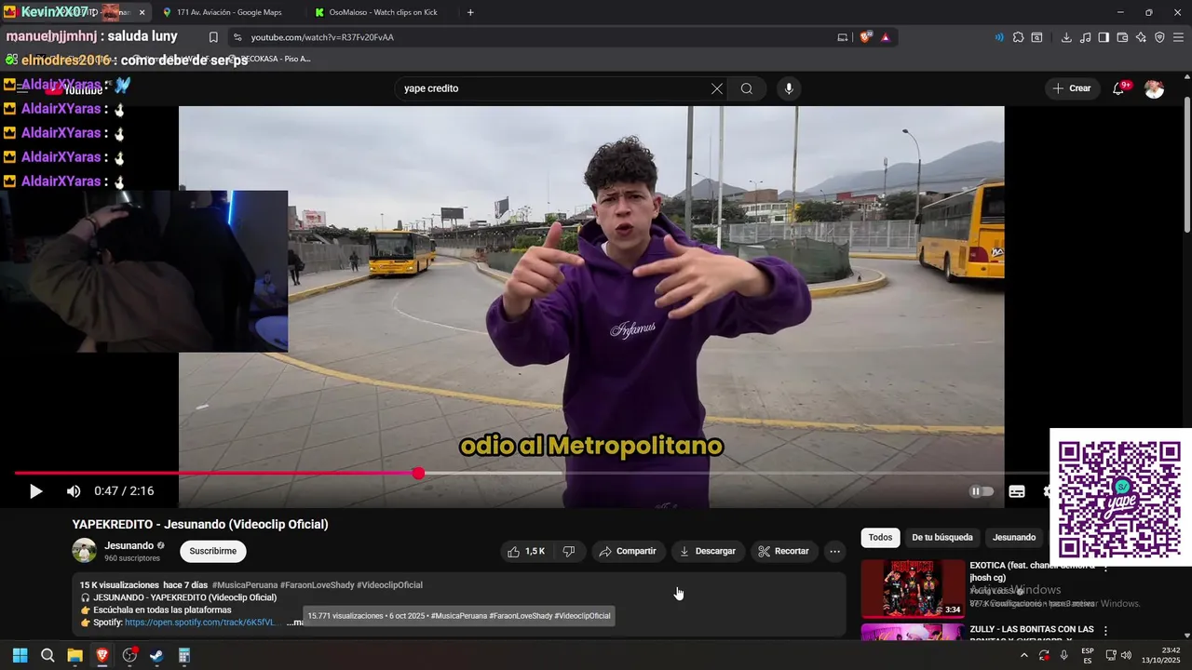View site settings icon beside the URL
Image resolution: width=1192 pixels, height=670 pixels.
pos(237,37)
